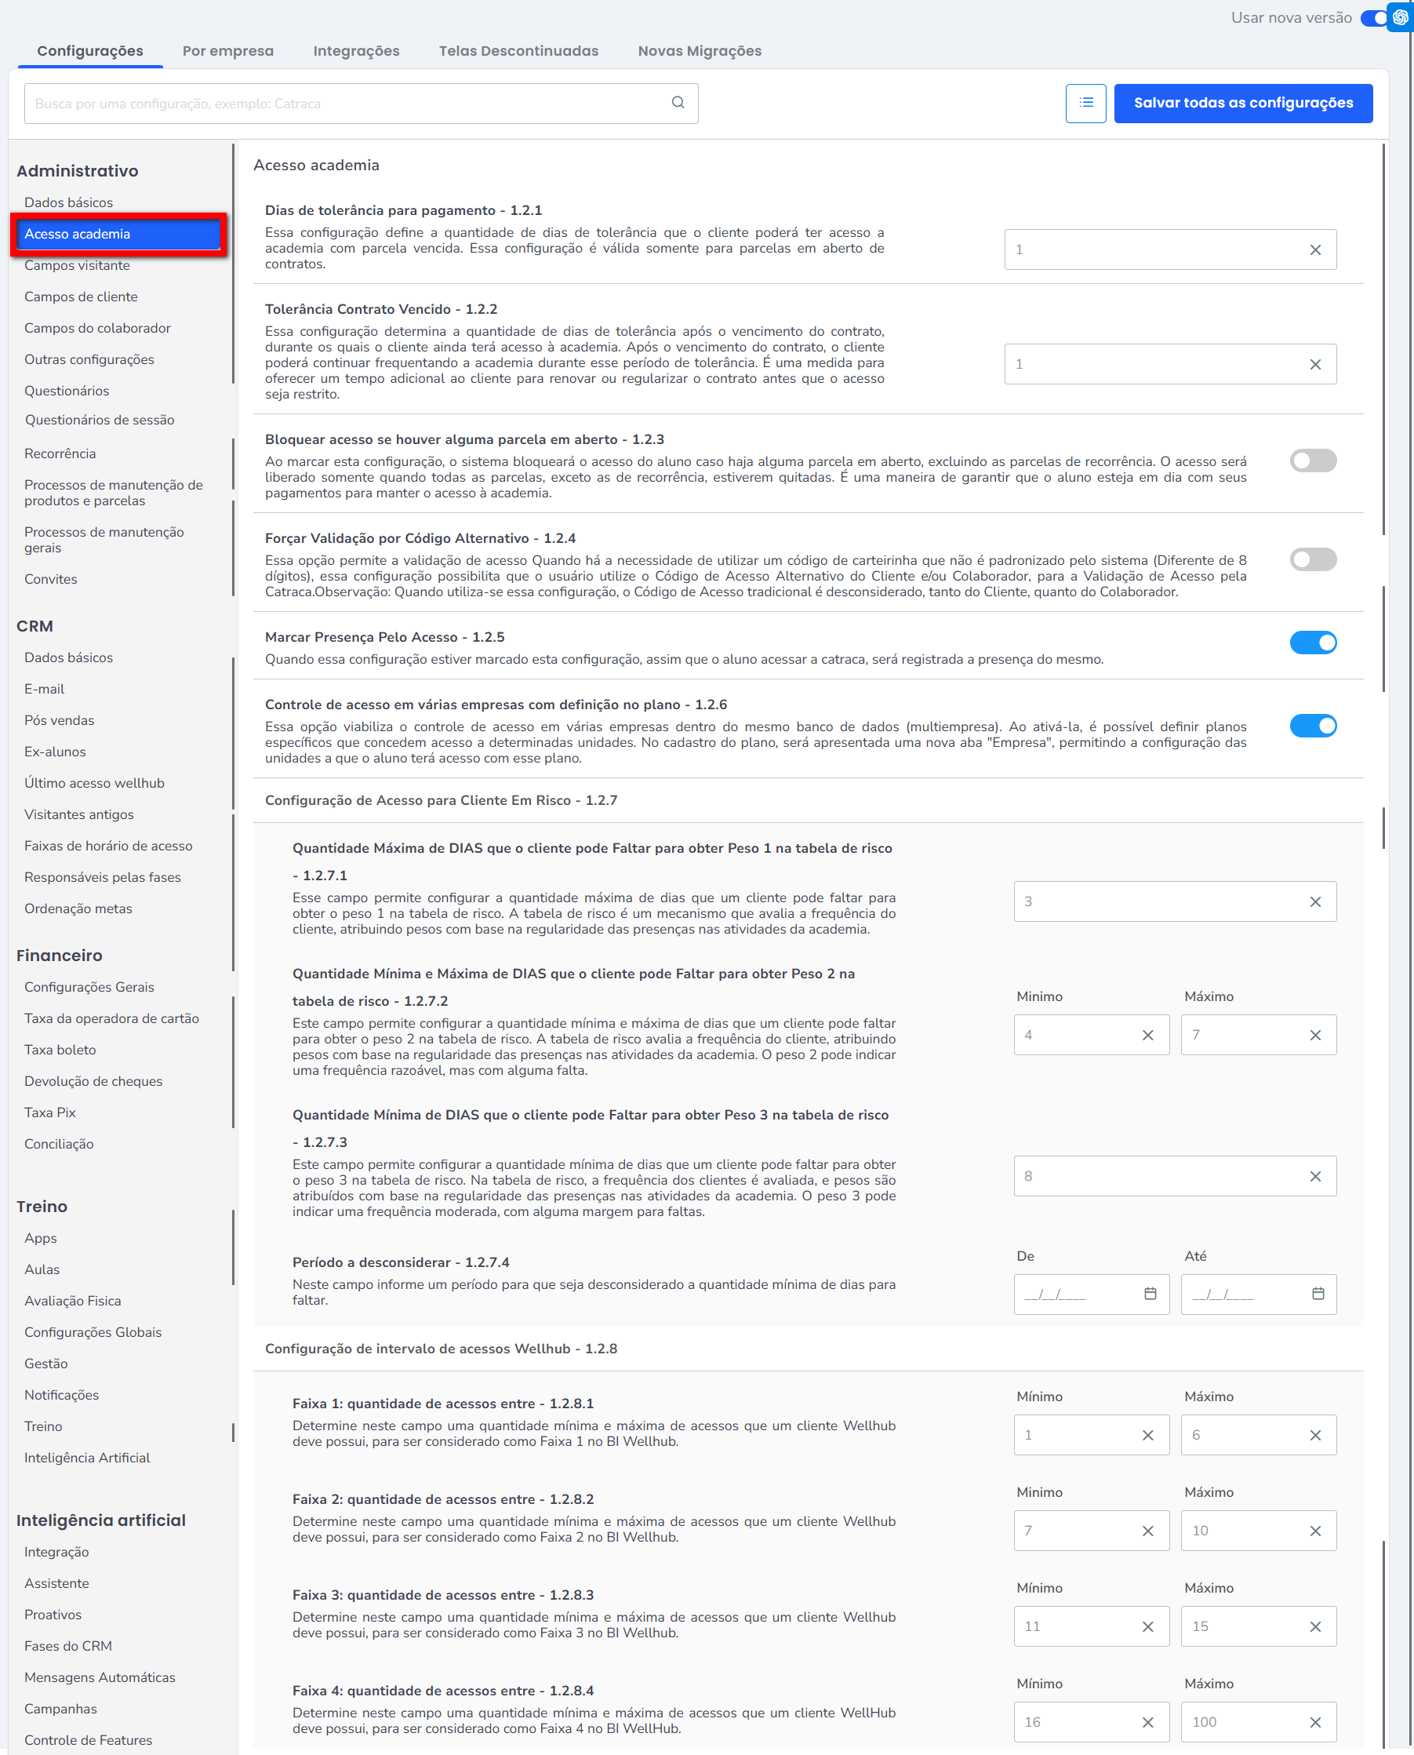1414x1755 pixels.
Task: Open the 'Até' date calendar picker
Action: [1317, 1294]
